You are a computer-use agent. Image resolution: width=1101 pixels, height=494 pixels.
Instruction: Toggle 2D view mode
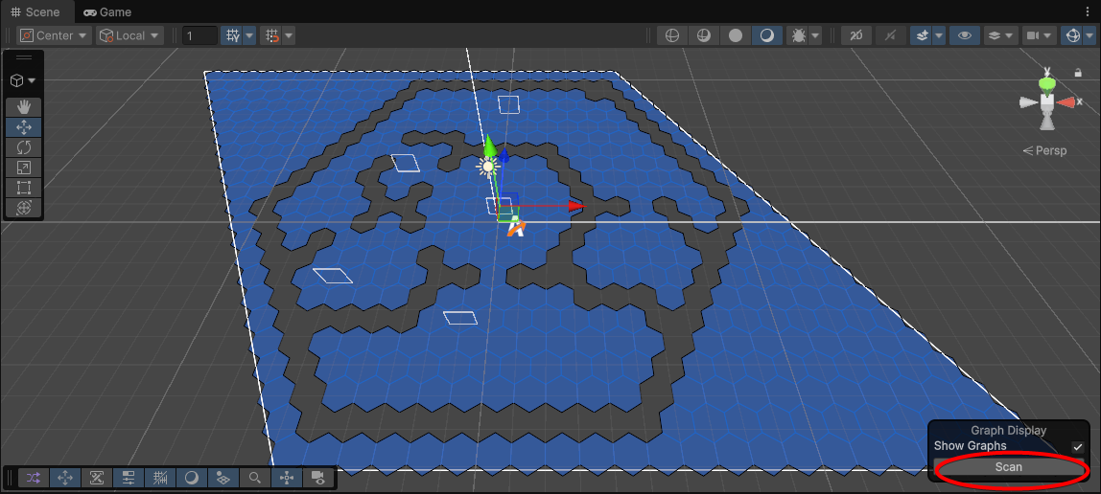pyautogui.click(x=855, y=35)
